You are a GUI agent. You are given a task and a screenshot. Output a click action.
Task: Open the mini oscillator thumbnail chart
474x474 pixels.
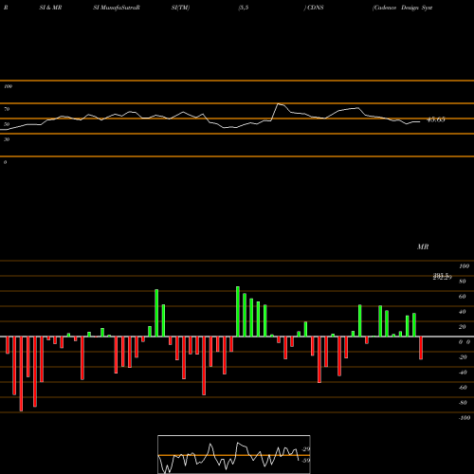tap(234, 454)
